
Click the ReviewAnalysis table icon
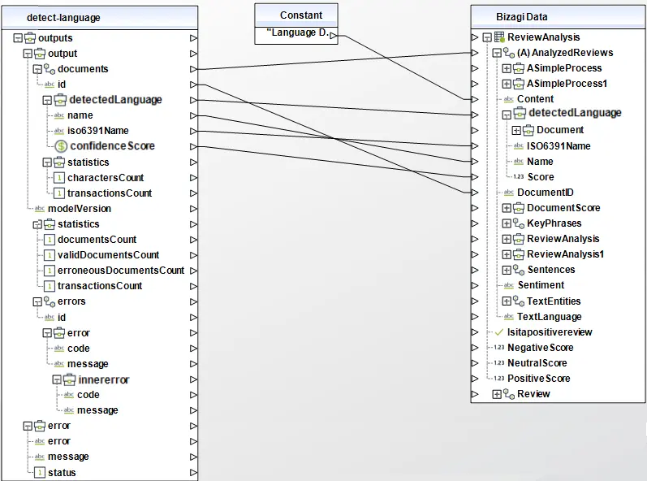[x=500, y=37]
